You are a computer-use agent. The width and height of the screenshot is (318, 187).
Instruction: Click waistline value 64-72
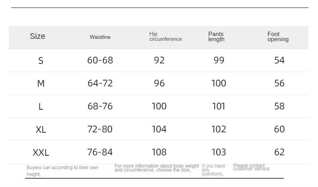point(100,83)
